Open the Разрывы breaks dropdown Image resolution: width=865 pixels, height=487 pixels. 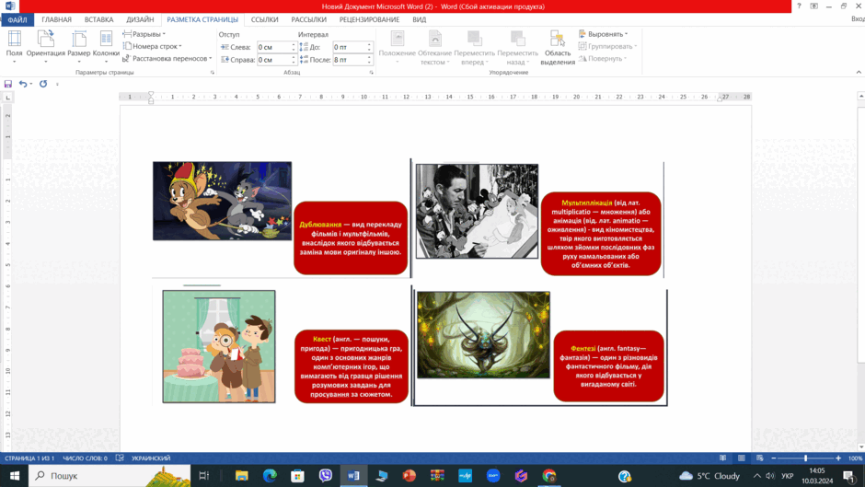144,34
